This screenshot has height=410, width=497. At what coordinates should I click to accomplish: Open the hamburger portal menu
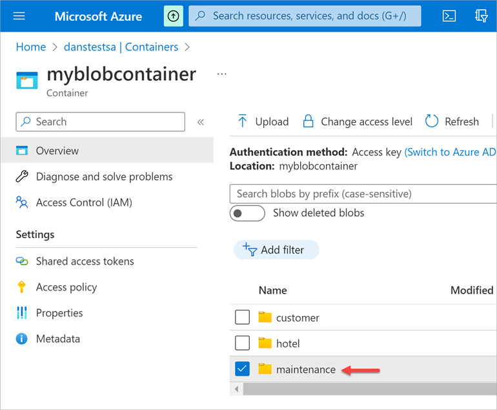tap(19, 16)
